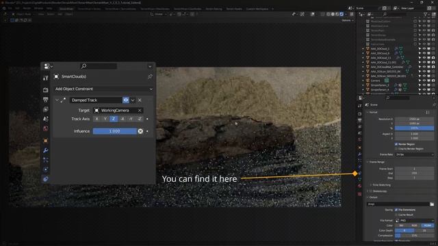Toggle File Extensions checkbox
The image size is (438, 246).
(396, 210)
